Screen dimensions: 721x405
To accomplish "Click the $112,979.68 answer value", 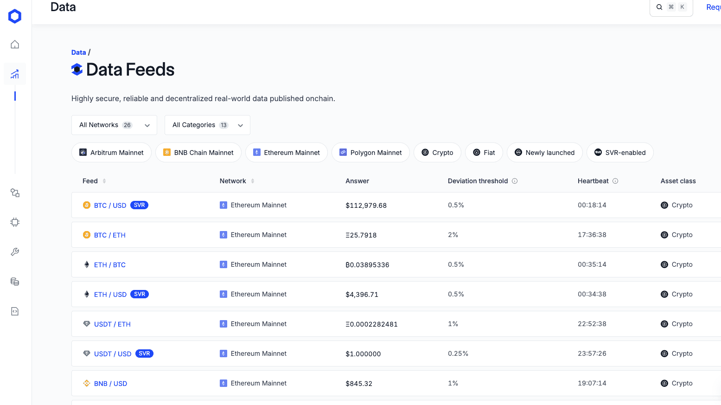I will 366,206.
